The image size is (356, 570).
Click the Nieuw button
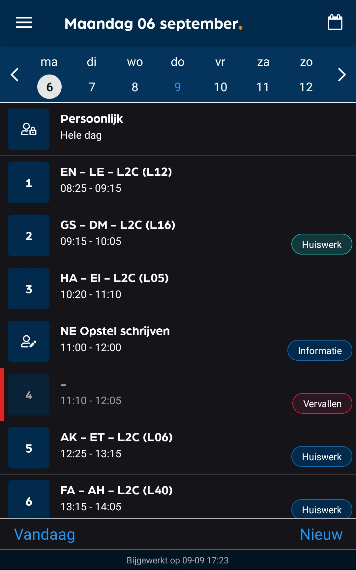(x=321, y=534)
